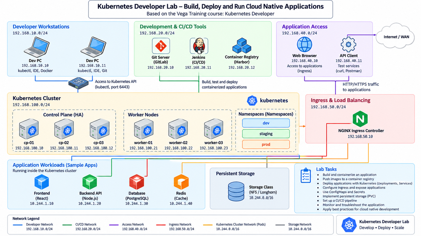The height and width of the screenshot is (236, 421).
Task: Click the Web Browser globe icon
Action: pos(305,44)
